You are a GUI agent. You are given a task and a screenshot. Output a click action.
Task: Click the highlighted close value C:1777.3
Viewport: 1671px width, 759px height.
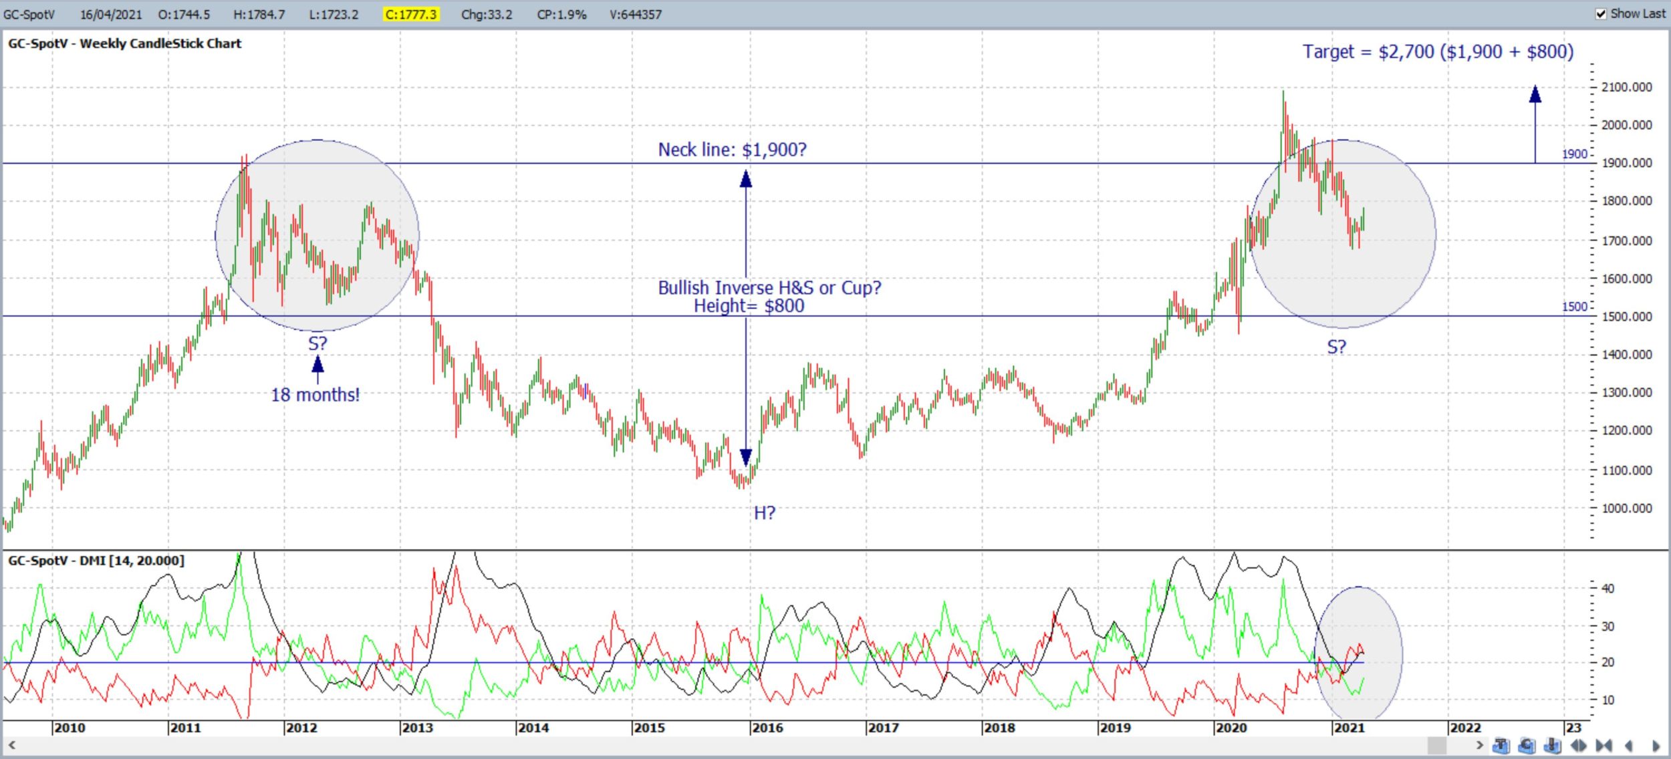(x=410, y=14)
